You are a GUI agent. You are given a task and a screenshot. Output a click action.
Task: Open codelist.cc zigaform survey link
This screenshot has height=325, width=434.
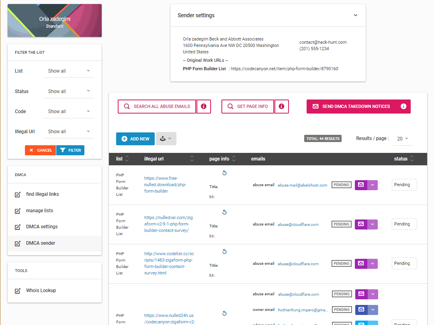[x=169, y=263]
